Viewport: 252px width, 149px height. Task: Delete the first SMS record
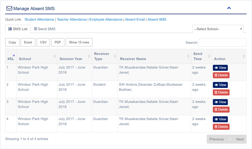221,75
